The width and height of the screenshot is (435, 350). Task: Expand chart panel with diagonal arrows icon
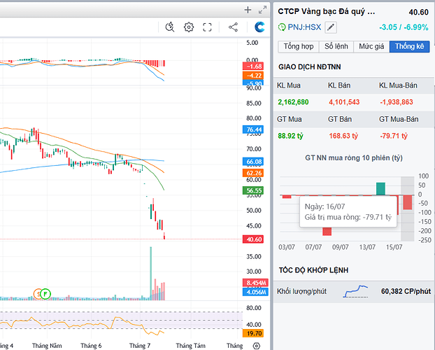tap(262, 10)
